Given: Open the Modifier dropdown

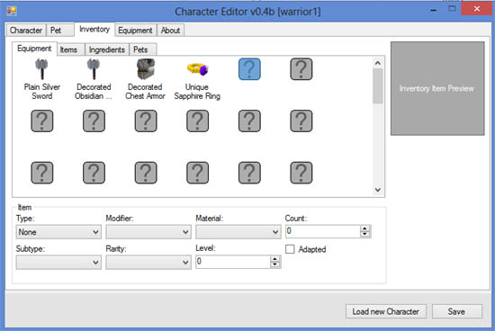Looking at the screenshot, I should pos(148,232).
